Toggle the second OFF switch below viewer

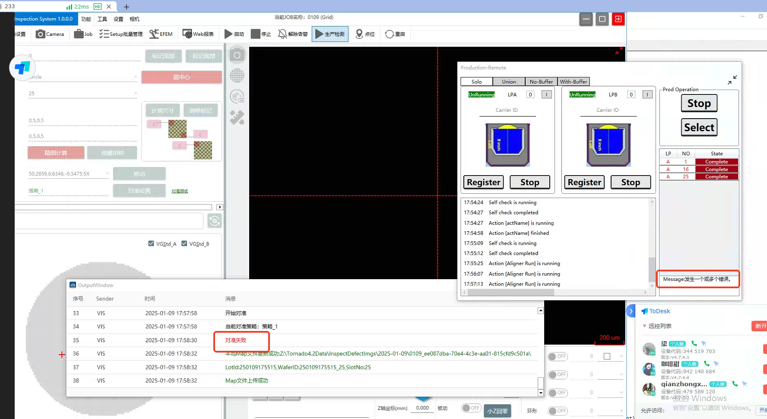click(558, 375)
